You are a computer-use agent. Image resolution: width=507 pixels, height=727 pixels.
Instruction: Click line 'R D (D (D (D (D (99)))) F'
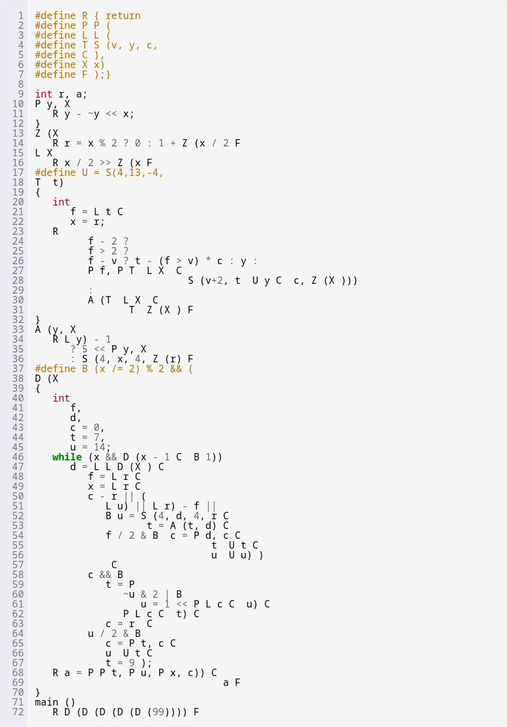(126, 712)
